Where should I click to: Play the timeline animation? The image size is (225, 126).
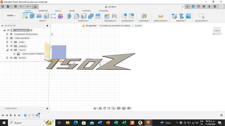point(11,115)
